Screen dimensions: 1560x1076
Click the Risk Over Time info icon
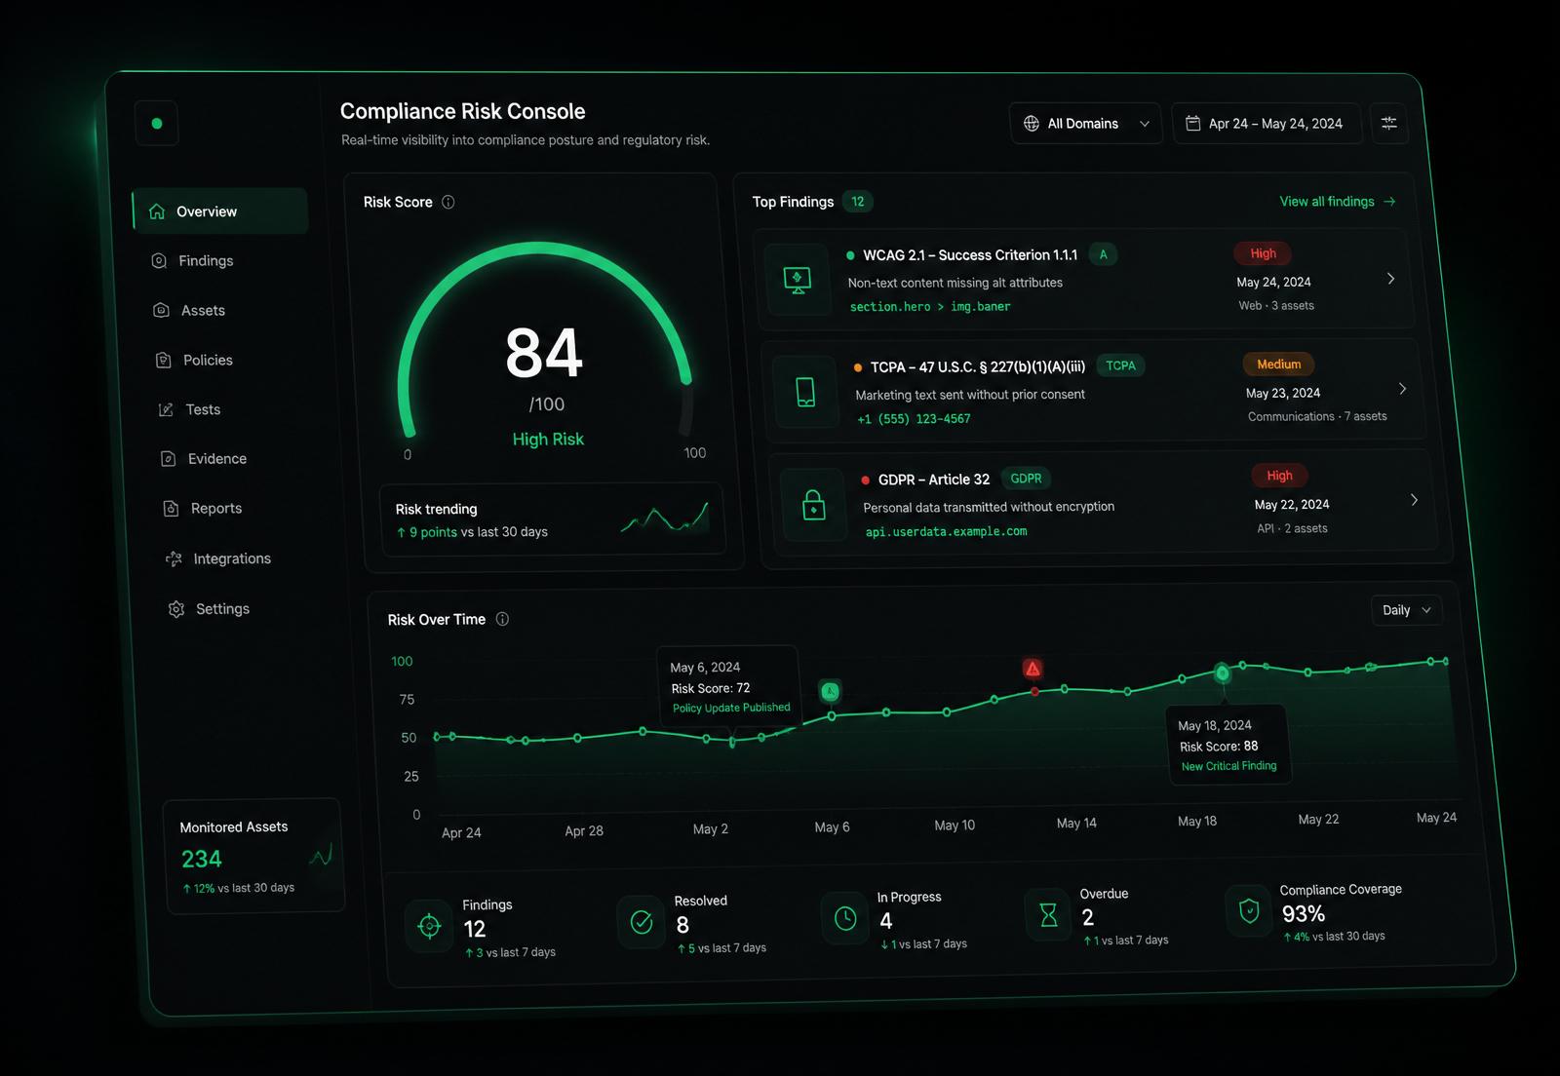[x=502, y=619]
